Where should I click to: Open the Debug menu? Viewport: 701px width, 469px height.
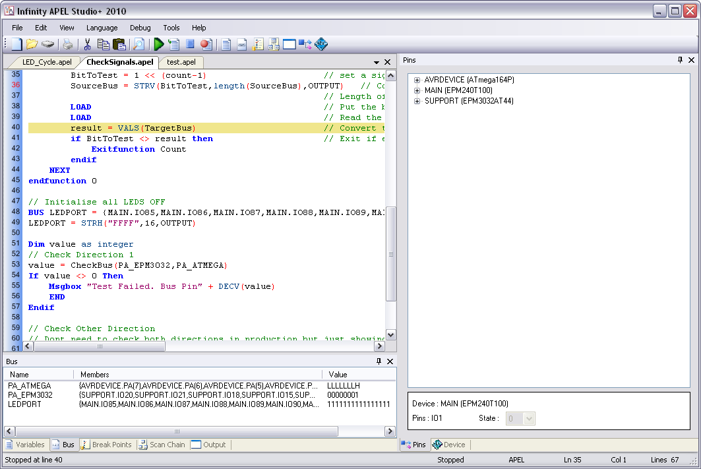[x=140, y=28]
